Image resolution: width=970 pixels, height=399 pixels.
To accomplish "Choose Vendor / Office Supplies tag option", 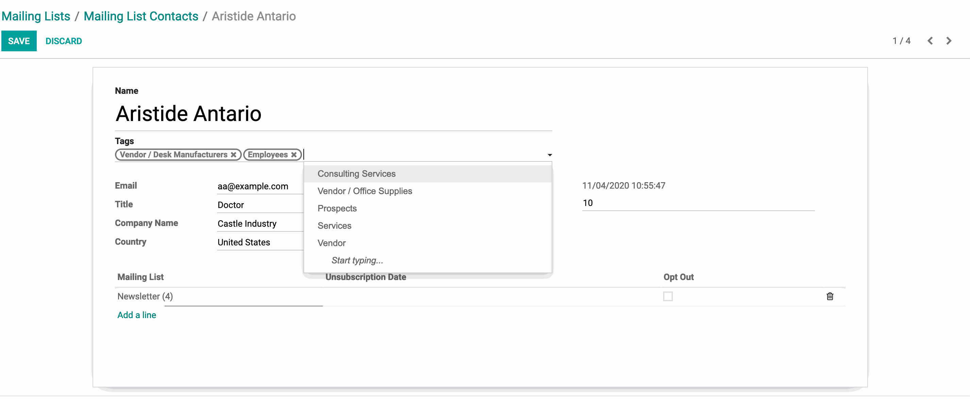I will coord(365,191).
